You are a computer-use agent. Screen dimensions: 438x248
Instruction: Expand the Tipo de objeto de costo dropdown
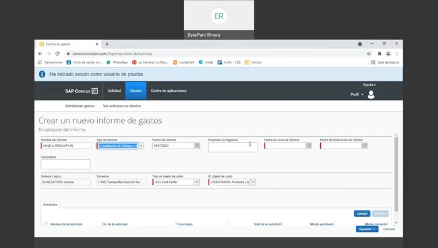(x=197, y=182)
